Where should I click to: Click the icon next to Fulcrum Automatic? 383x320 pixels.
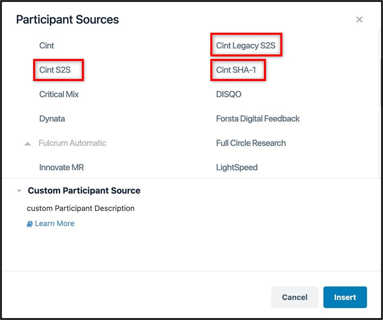point(27,143)
